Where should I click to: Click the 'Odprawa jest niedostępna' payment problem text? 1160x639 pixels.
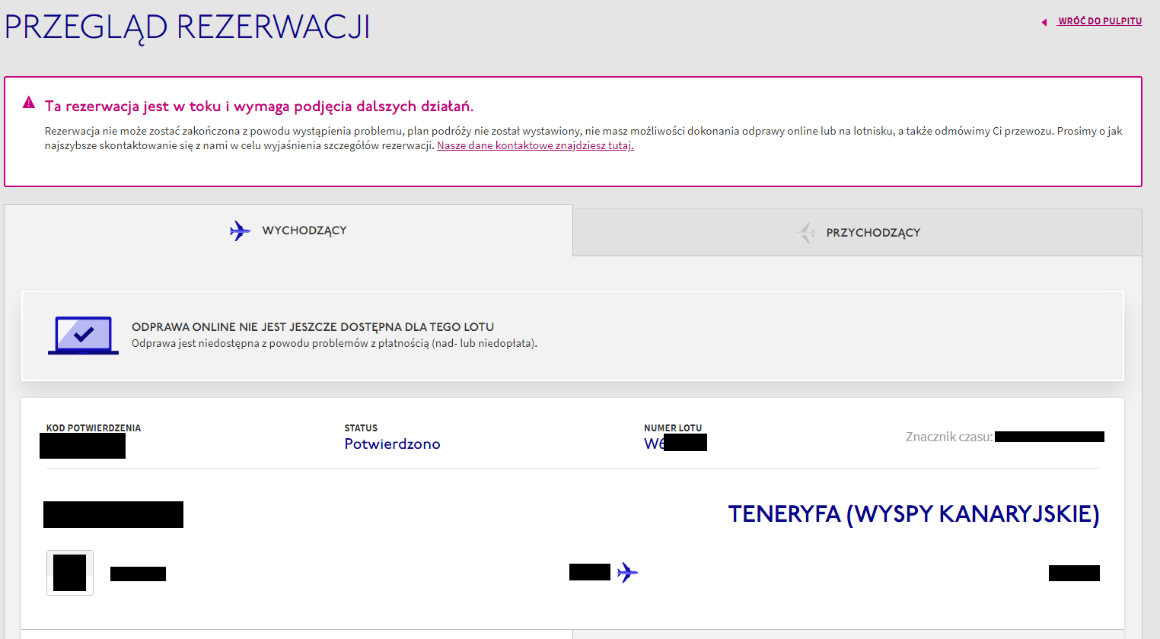coord(334,344)
